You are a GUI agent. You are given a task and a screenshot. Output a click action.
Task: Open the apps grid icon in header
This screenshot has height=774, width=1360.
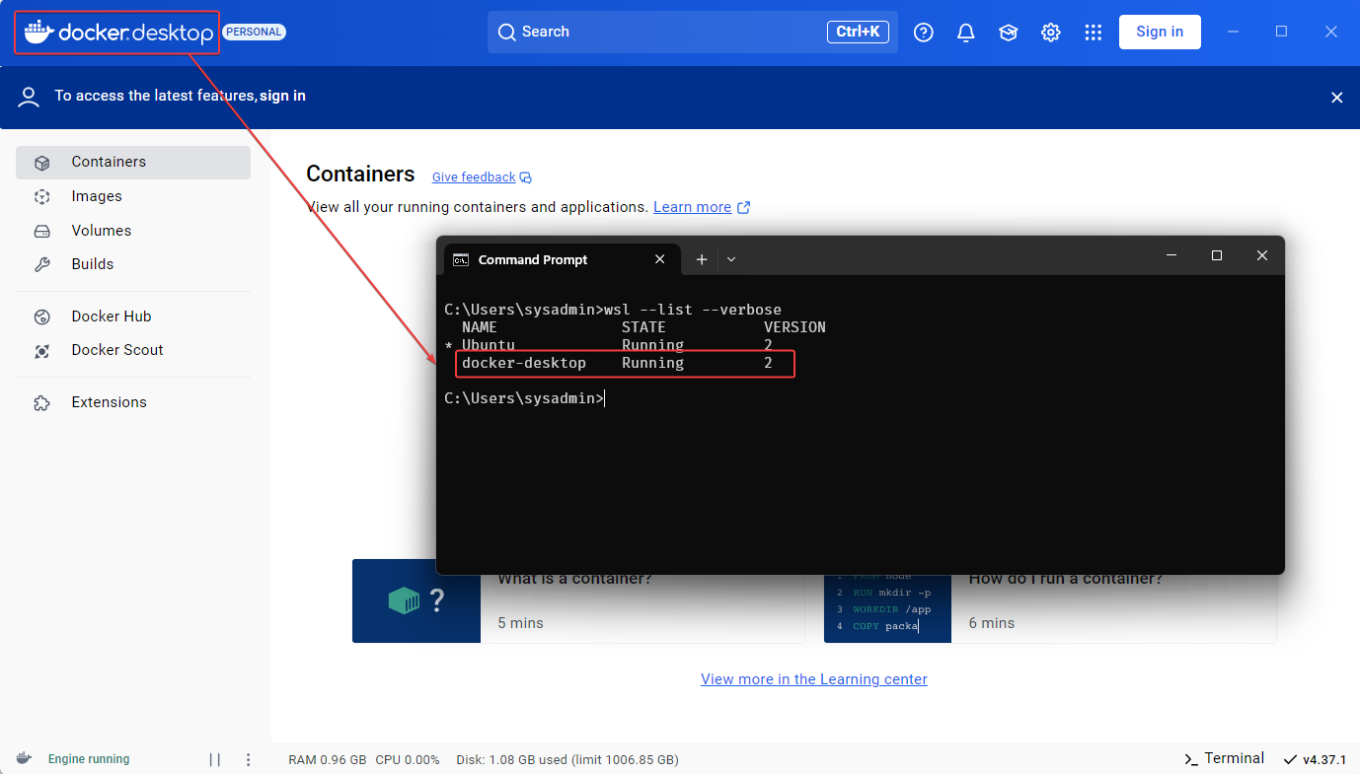pos(1093,33)
